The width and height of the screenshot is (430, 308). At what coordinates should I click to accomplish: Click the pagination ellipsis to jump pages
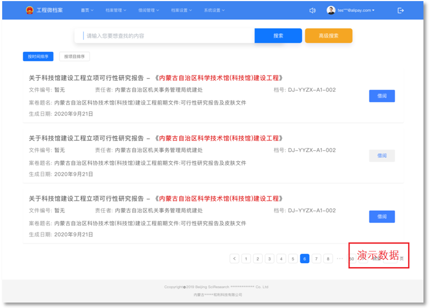point(340,259)
